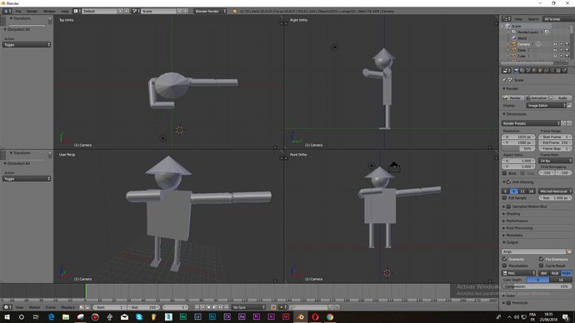This screenshot has width=575, height=323.
Task: Open the Display Image Editor dropdown
Action: [547, 106]
